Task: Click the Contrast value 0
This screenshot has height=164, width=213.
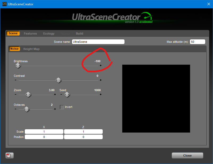Action: (x=97, y=76)
